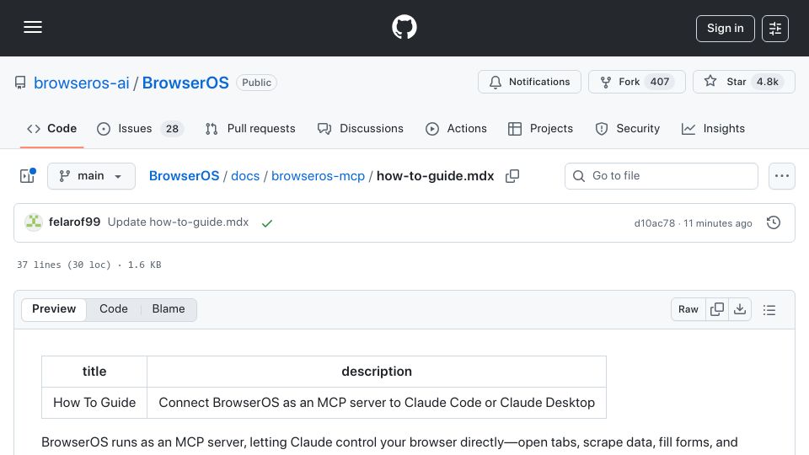This screenshot has width=809, height=455.
Task: Open the Raw file view
Action: [688, 309]
